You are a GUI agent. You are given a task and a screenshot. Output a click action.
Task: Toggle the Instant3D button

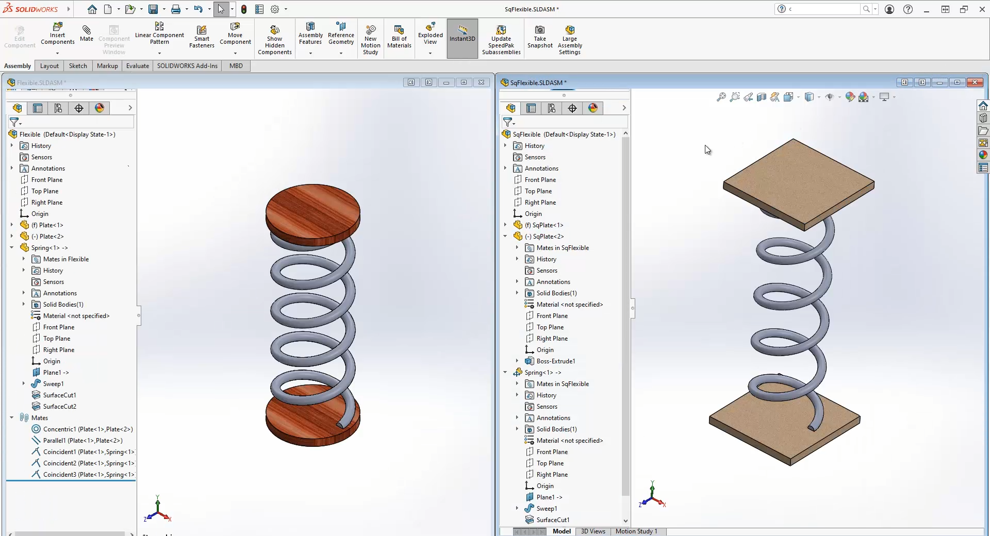coord(463,39)
